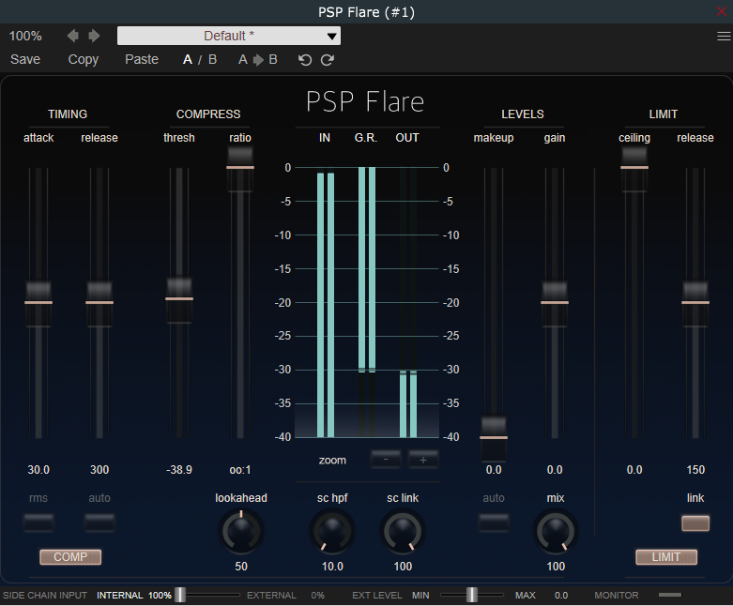The image size is (733, 606).
Task: Toggle the auto release switch under TIMING
Action: coord(99,523)
